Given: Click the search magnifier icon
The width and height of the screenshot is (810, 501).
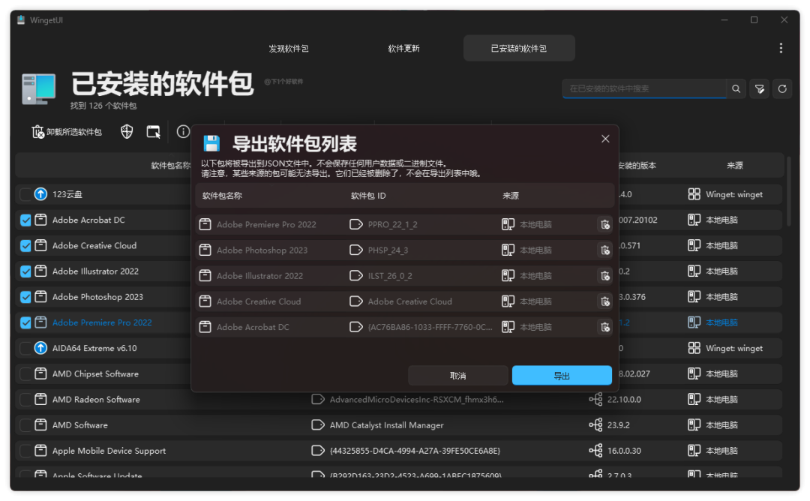Looking at the screenshot, I should click(x=736, y=88).
